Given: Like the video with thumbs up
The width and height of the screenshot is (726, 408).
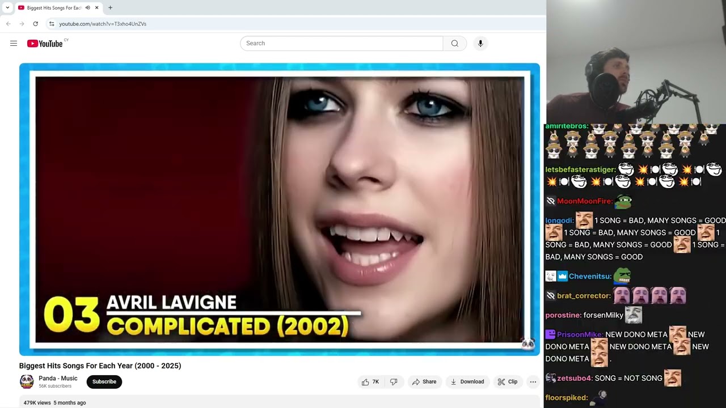Looking at the screenshot, I should (x=370, y=382).
